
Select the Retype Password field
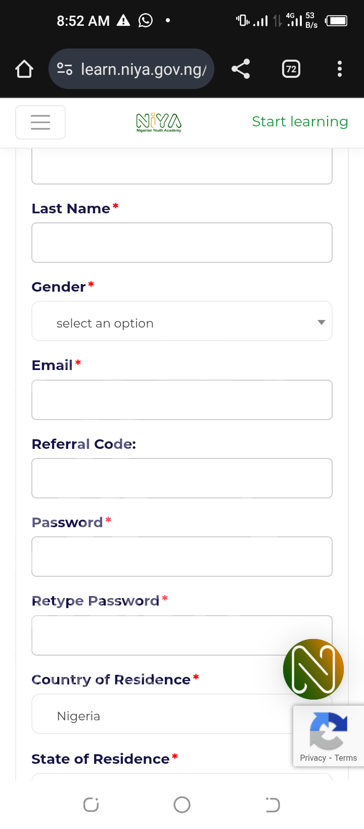point(157,635)
